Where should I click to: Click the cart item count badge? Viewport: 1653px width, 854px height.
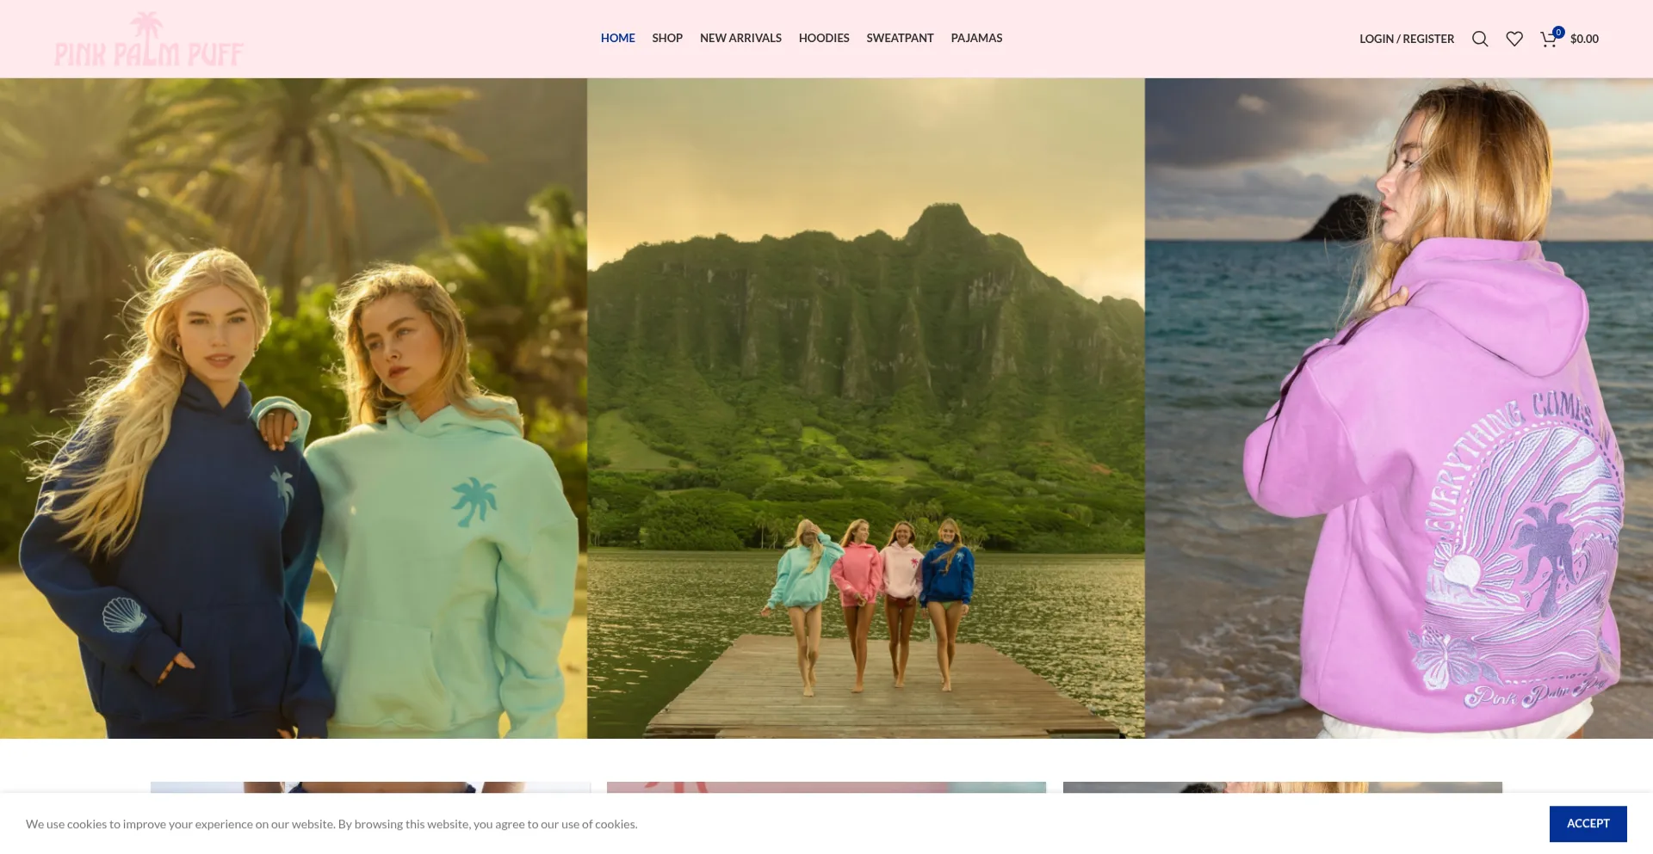1558,32
